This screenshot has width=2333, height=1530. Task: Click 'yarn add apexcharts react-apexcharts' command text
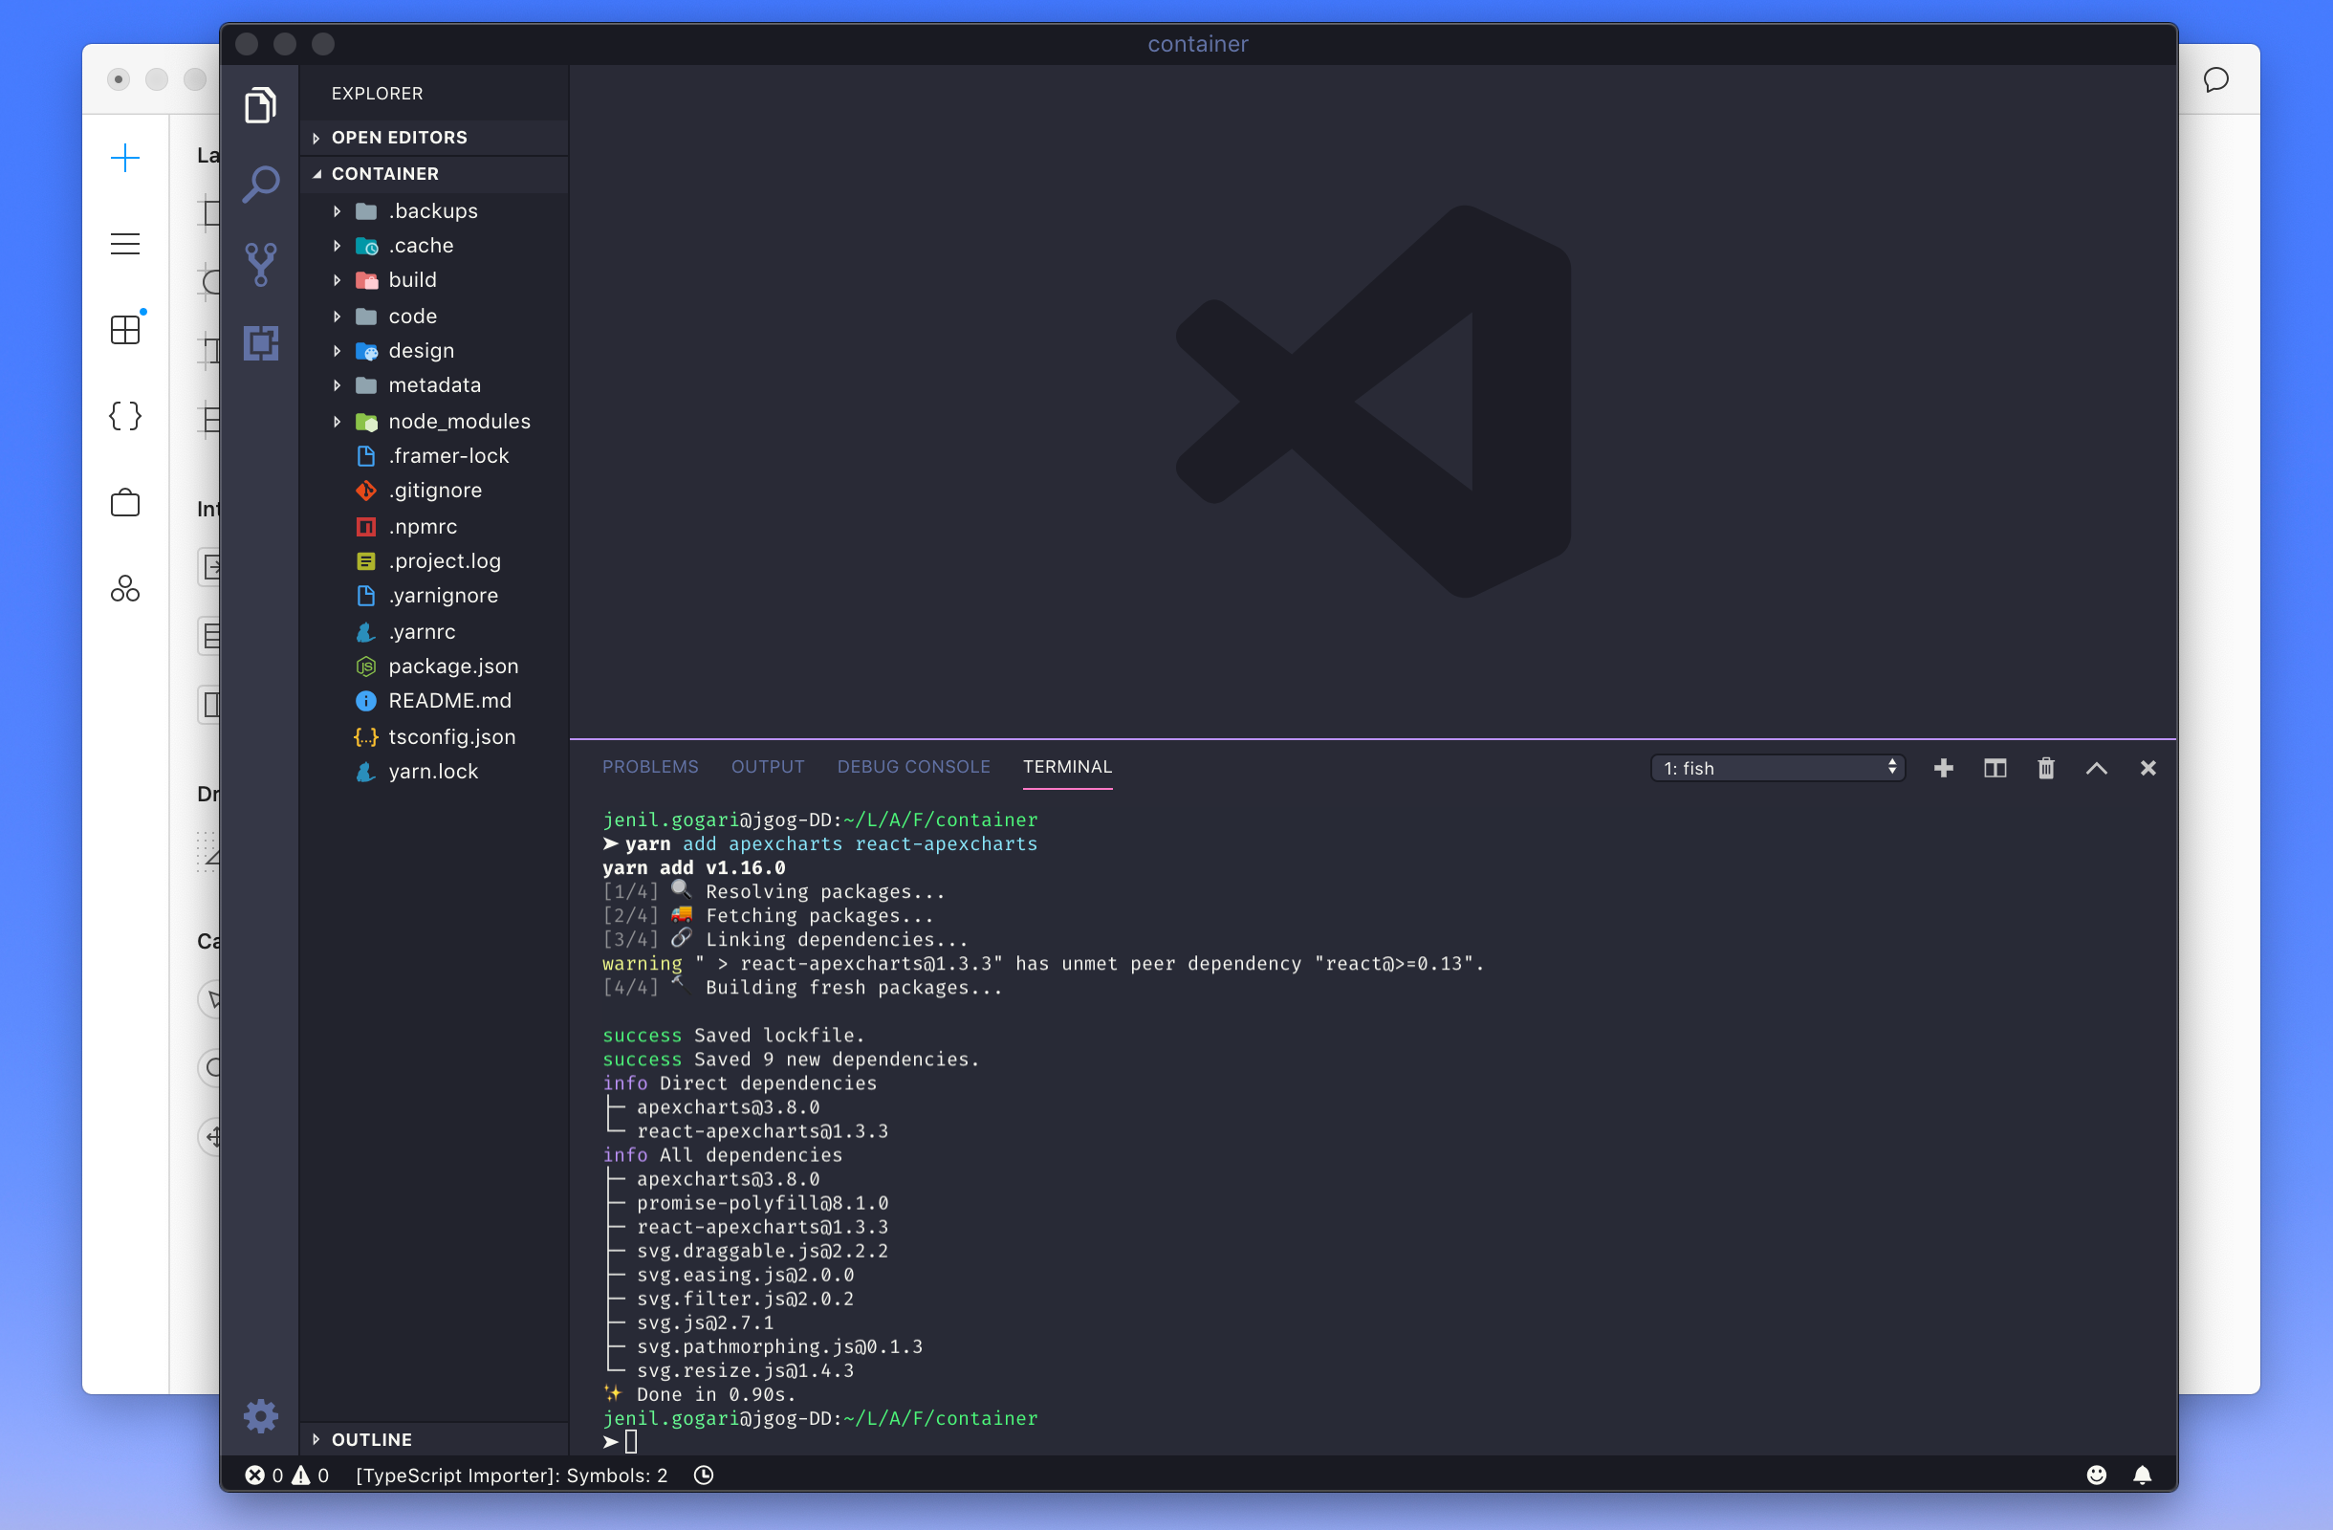[830, 842]
